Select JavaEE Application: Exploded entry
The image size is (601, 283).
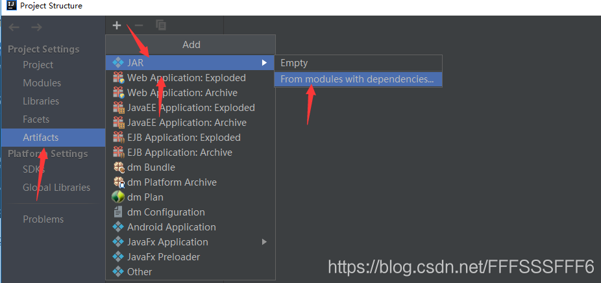tap(190, 108)
